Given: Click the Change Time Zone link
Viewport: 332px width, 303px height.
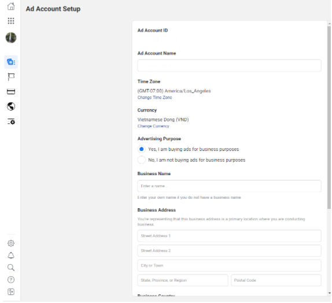Looking at the screenshot, I should pyautogui.click(x=154, y=97).
